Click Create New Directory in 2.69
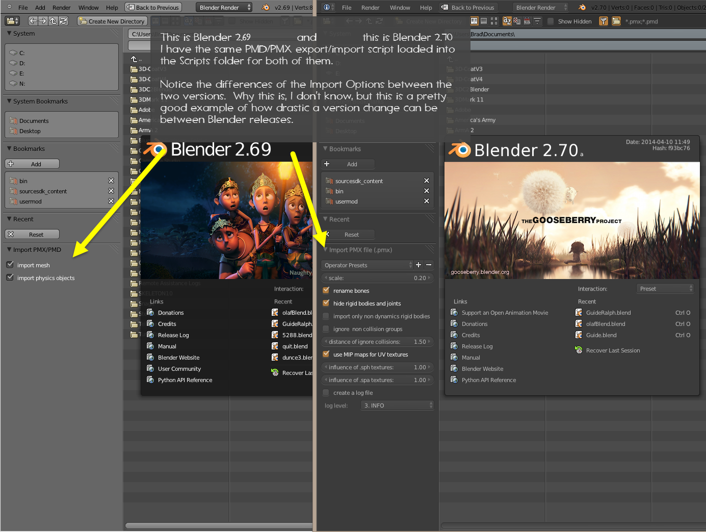The image size is (706, 532). coord(112,21)
